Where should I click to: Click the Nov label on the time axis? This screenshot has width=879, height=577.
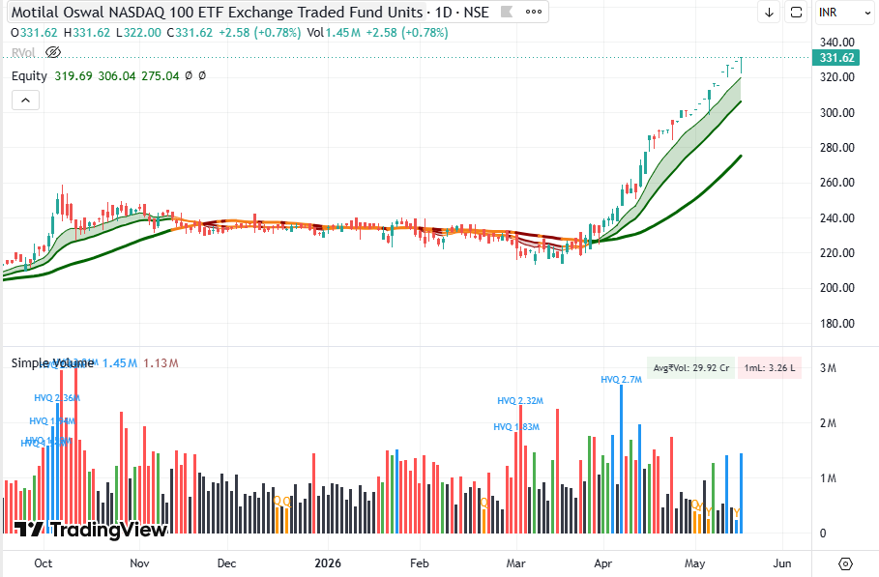pyautogui.click(x=139, y=563)
